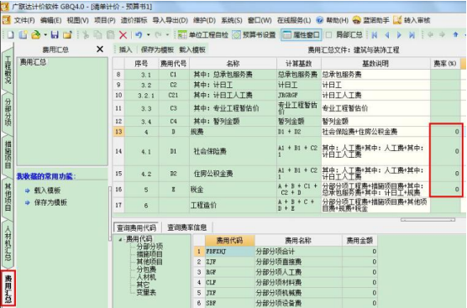Toggle the 属性窗口 property window button
Viewport: 467px width, 308px height.
click(301, 34)
